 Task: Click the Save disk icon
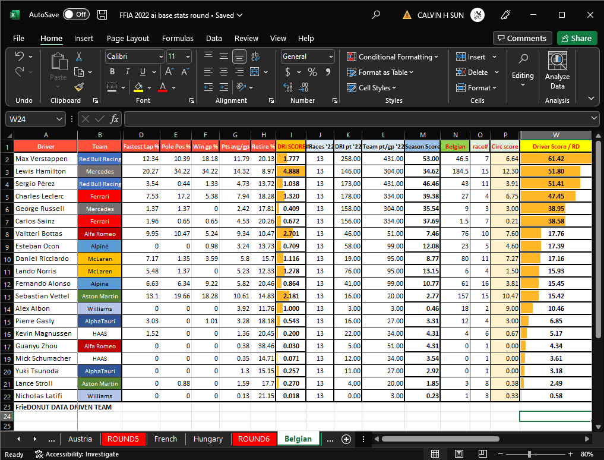coord(102,15)
